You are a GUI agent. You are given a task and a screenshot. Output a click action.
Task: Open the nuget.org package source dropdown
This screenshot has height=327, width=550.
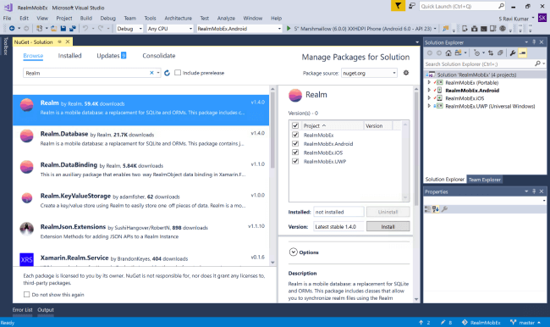[x=369, y=73]
